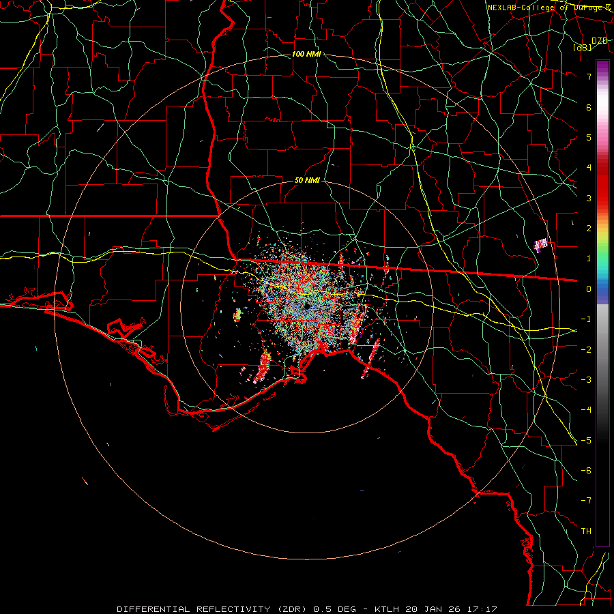Click the KTLH radar site center dot
This screenshot has height=614, width=614.
coord(306,306)
